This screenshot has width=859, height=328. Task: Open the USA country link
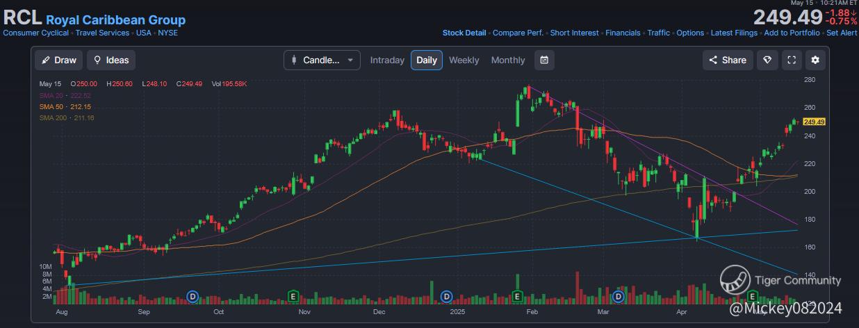click(144, 33)
